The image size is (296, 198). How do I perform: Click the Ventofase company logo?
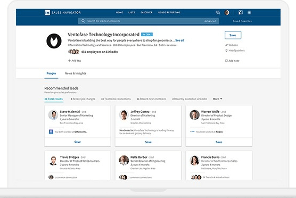pos(54,41)
